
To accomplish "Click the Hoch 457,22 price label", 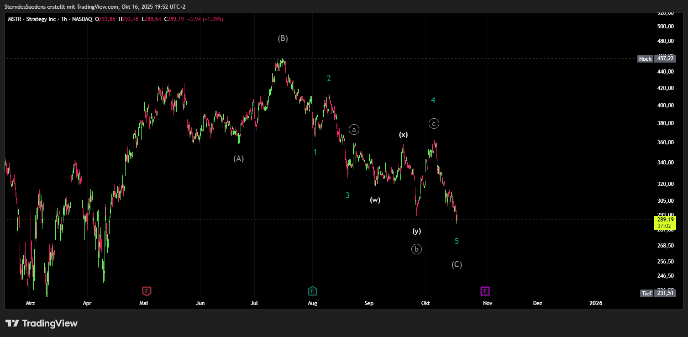I will pyautogui.click(x=656, y=58).
